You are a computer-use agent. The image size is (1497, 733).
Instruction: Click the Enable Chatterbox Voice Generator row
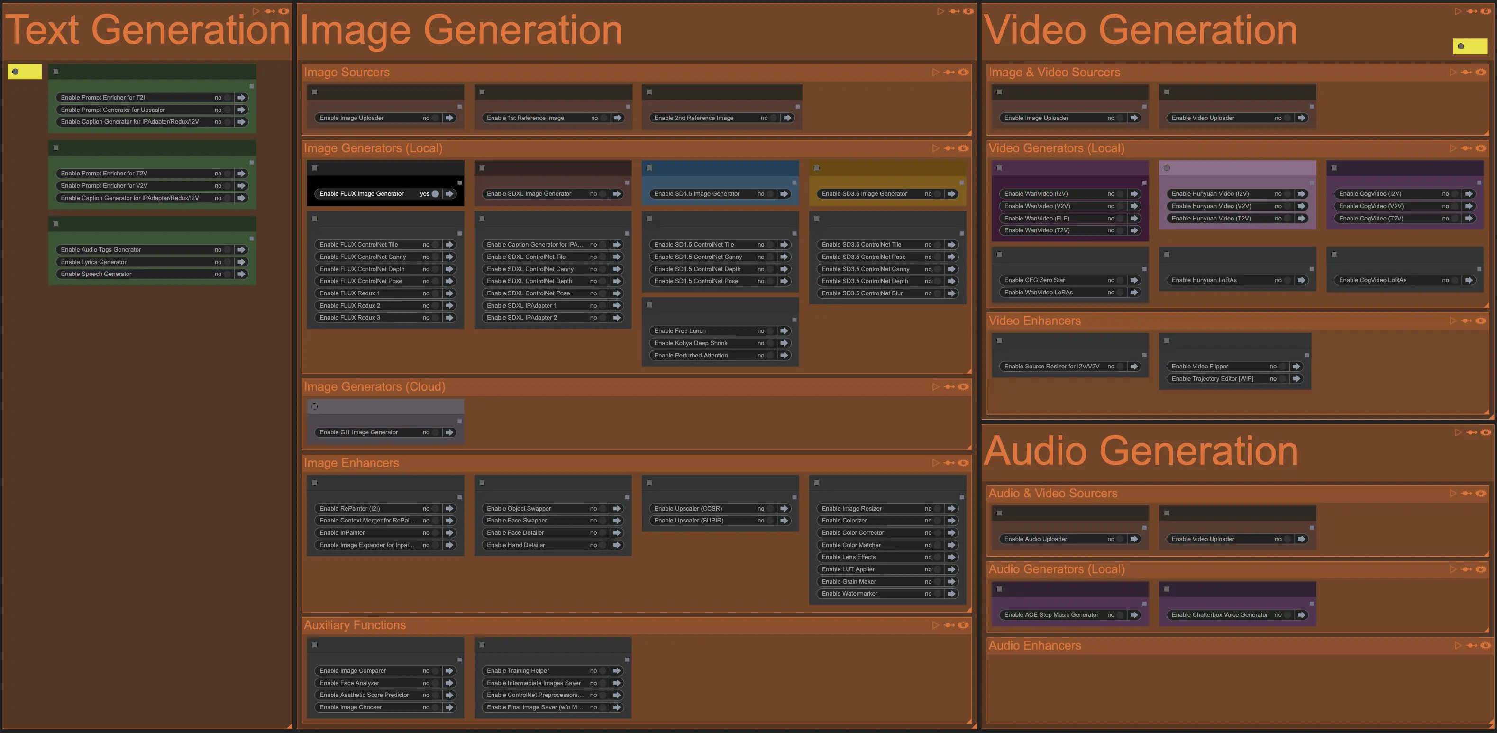click(1219, 614)
